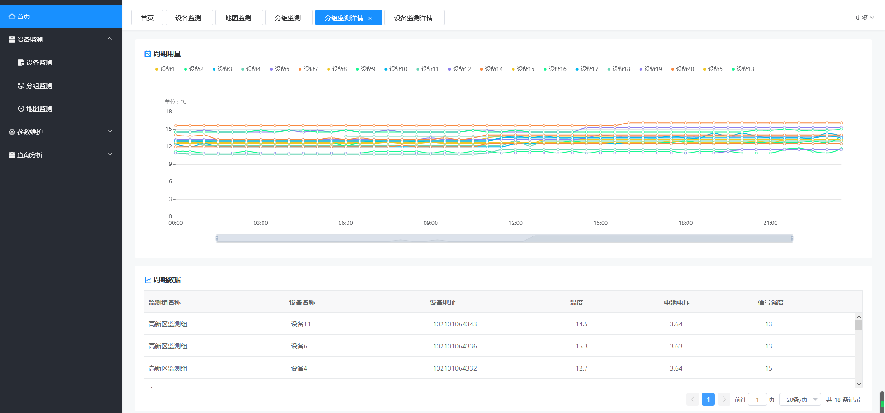Click the home icon in the sidebar
This screenshot has height=413, width=885.
point(12,17)
